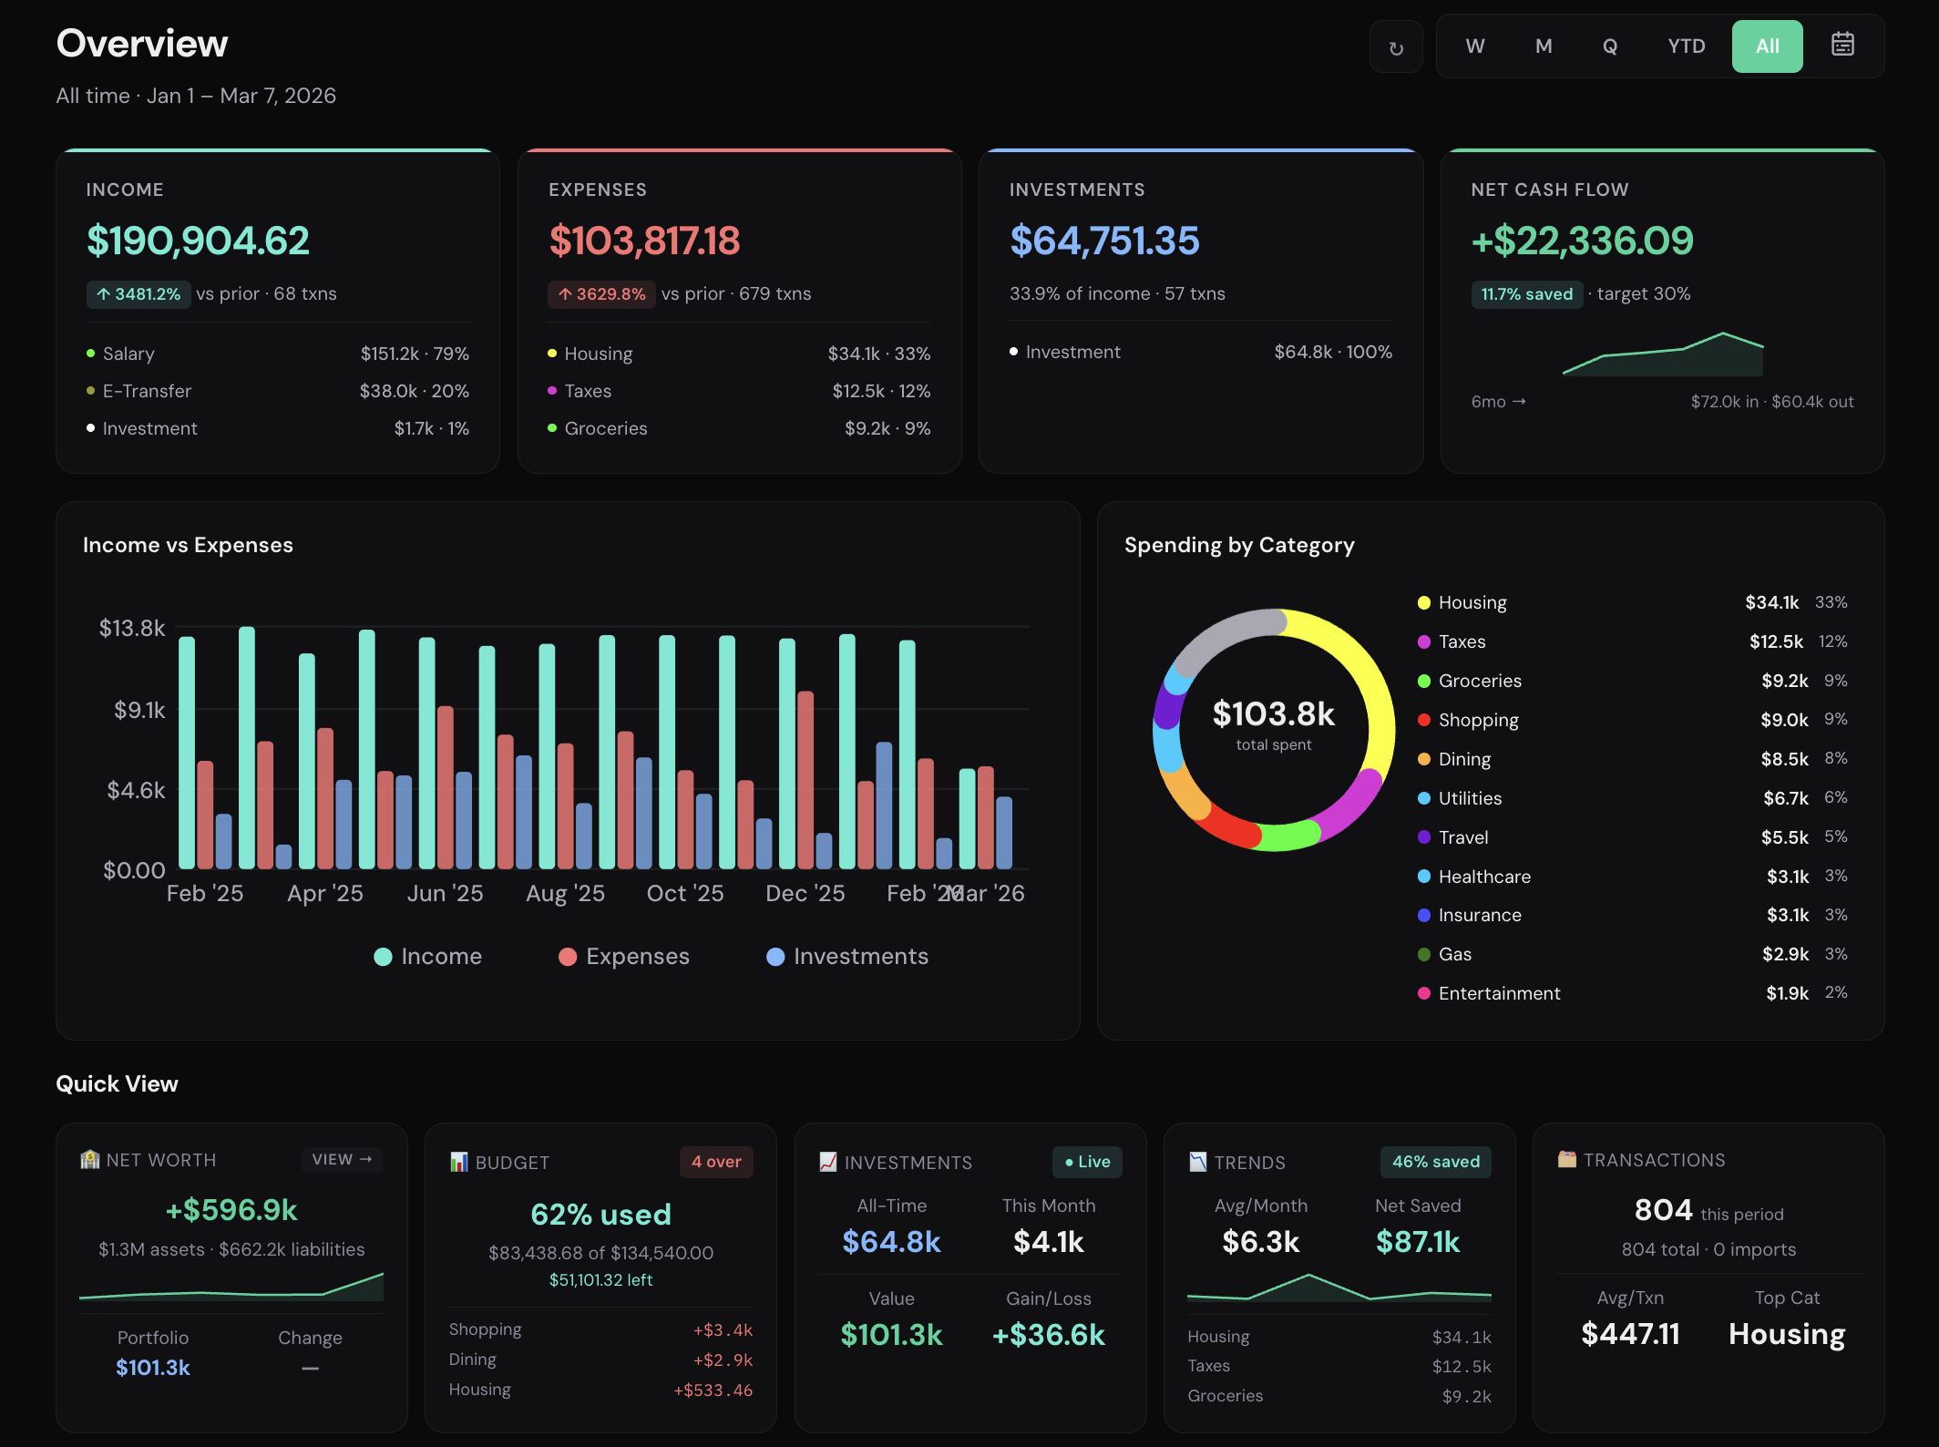Select the All time period button
Viewport: 1939px width, 1447px height.
click(1766, 46)
